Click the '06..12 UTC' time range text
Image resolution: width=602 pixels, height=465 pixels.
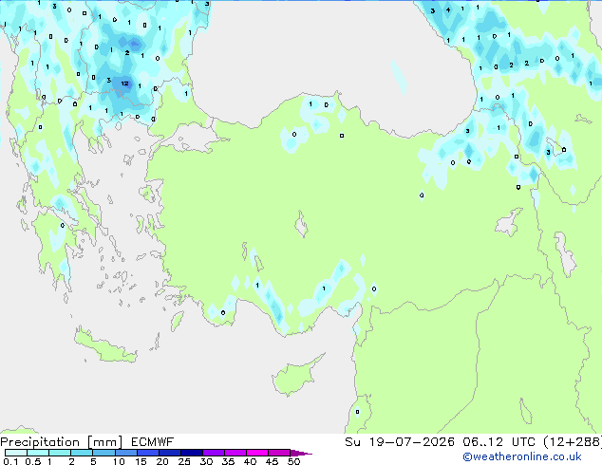(x=499, y=442)
